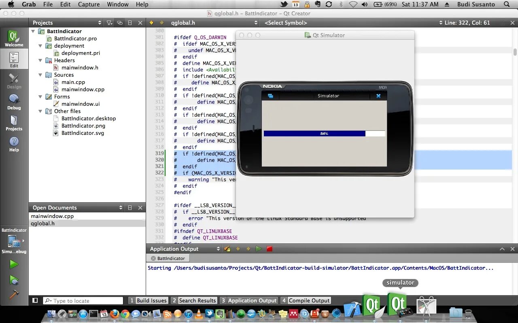Image resolution: width=518 pixels, height=323 pixels.
Task: Go forward in editor navigation history
Action: (162, 23)
